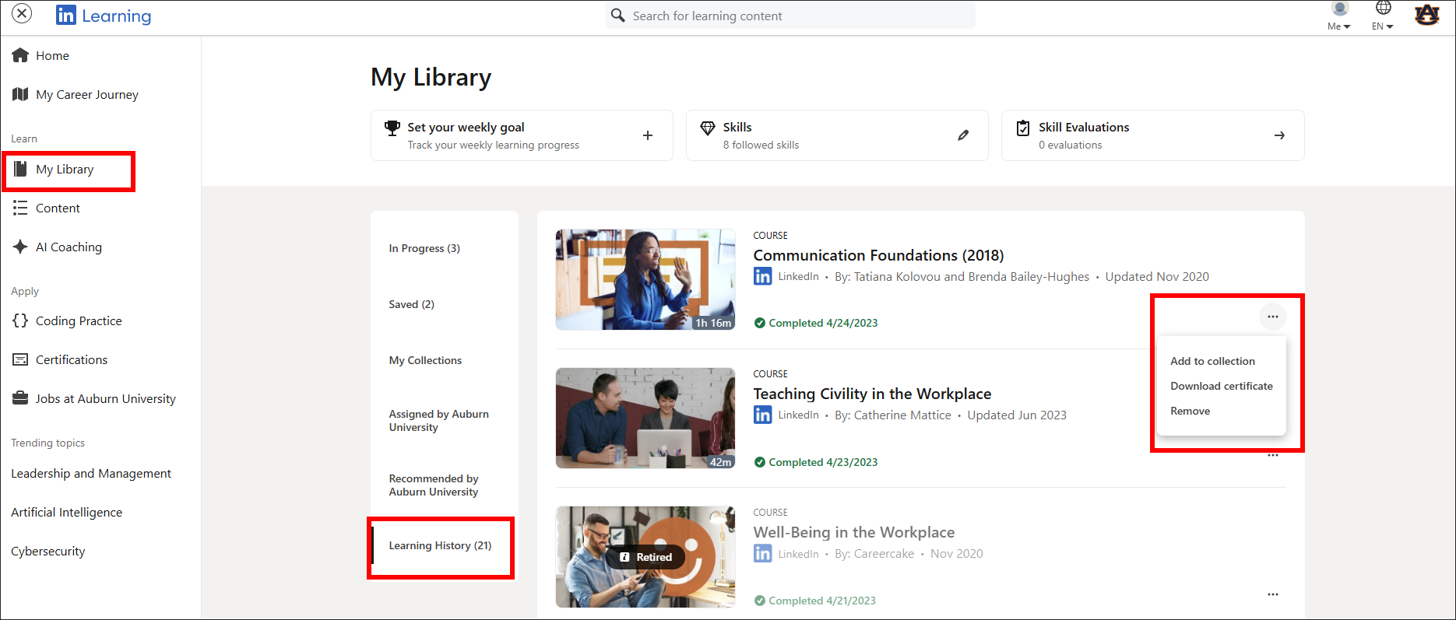Open the Me profile dropdown

pyautogui.click(x=1339, y=16)
